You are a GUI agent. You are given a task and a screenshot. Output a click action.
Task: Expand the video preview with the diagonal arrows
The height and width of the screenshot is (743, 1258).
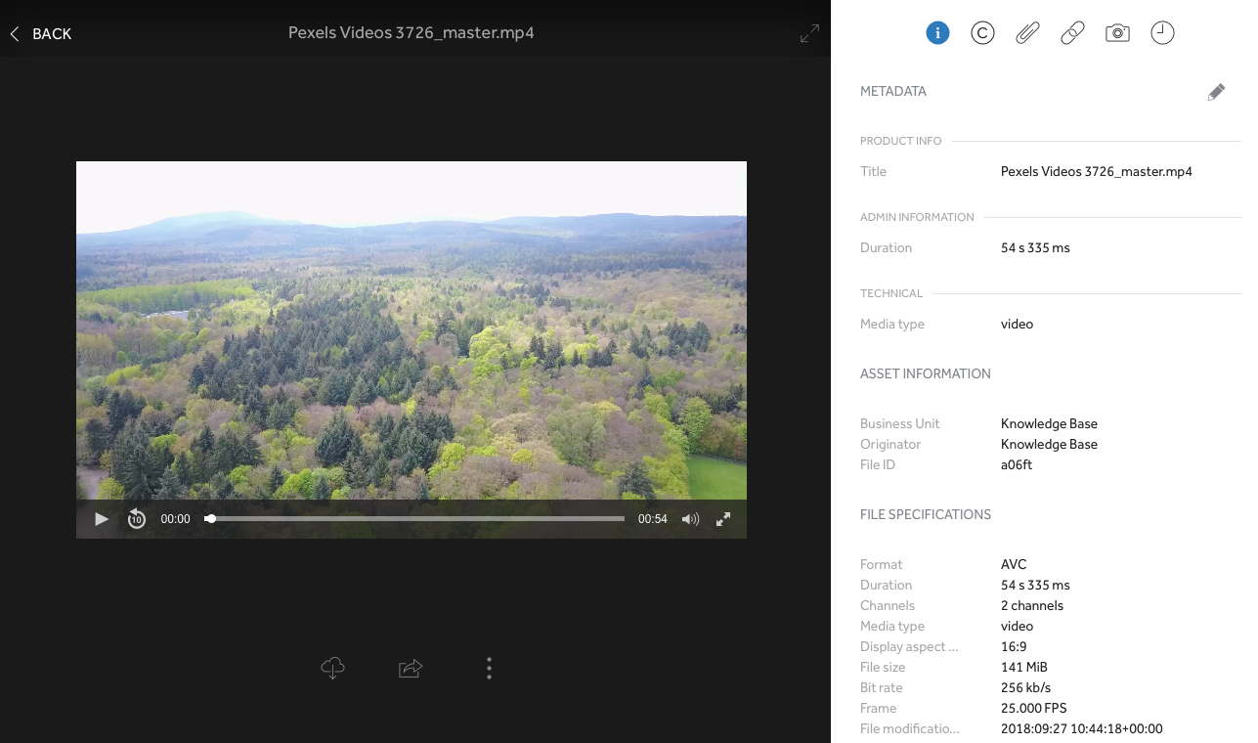(x=809, y=32)
